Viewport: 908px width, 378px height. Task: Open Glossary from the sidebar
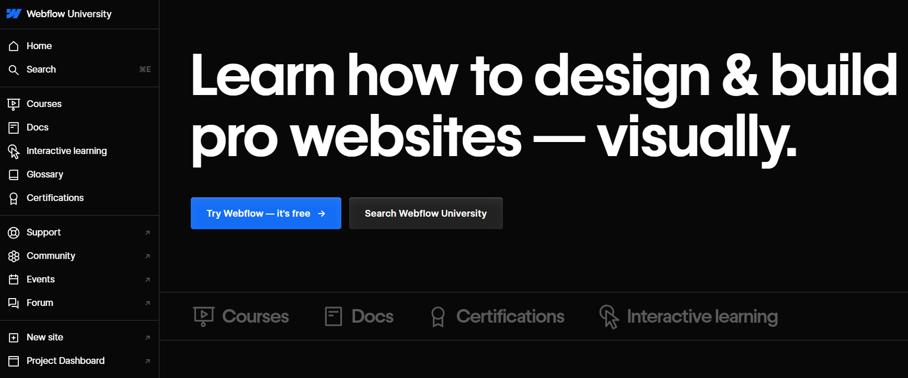(x=79, y=174)
